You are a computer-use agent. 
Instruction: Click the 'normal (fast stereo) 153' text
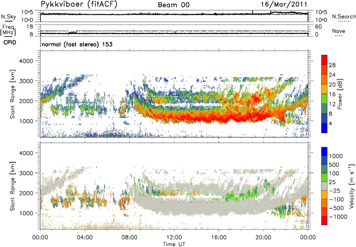point(77,44)
